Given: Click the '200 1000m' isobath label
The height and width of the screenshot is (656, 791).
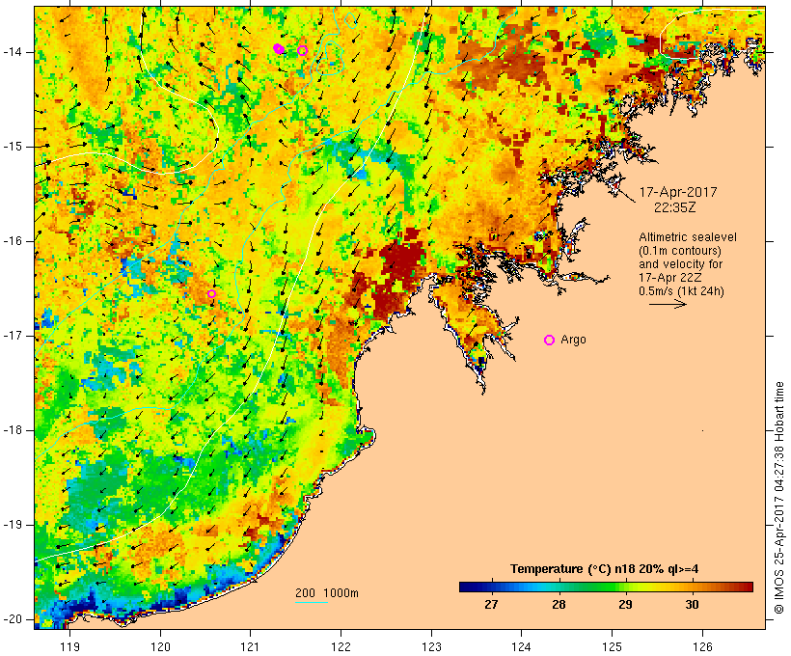Looking at the screenshot, I should [327, 593].
